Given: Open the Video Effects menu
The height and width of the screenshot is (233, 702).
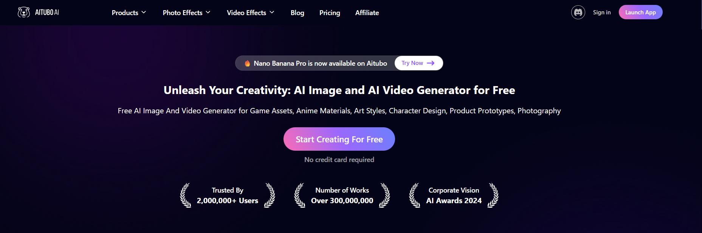Looking at the screenshot, I should coord(251,12).
